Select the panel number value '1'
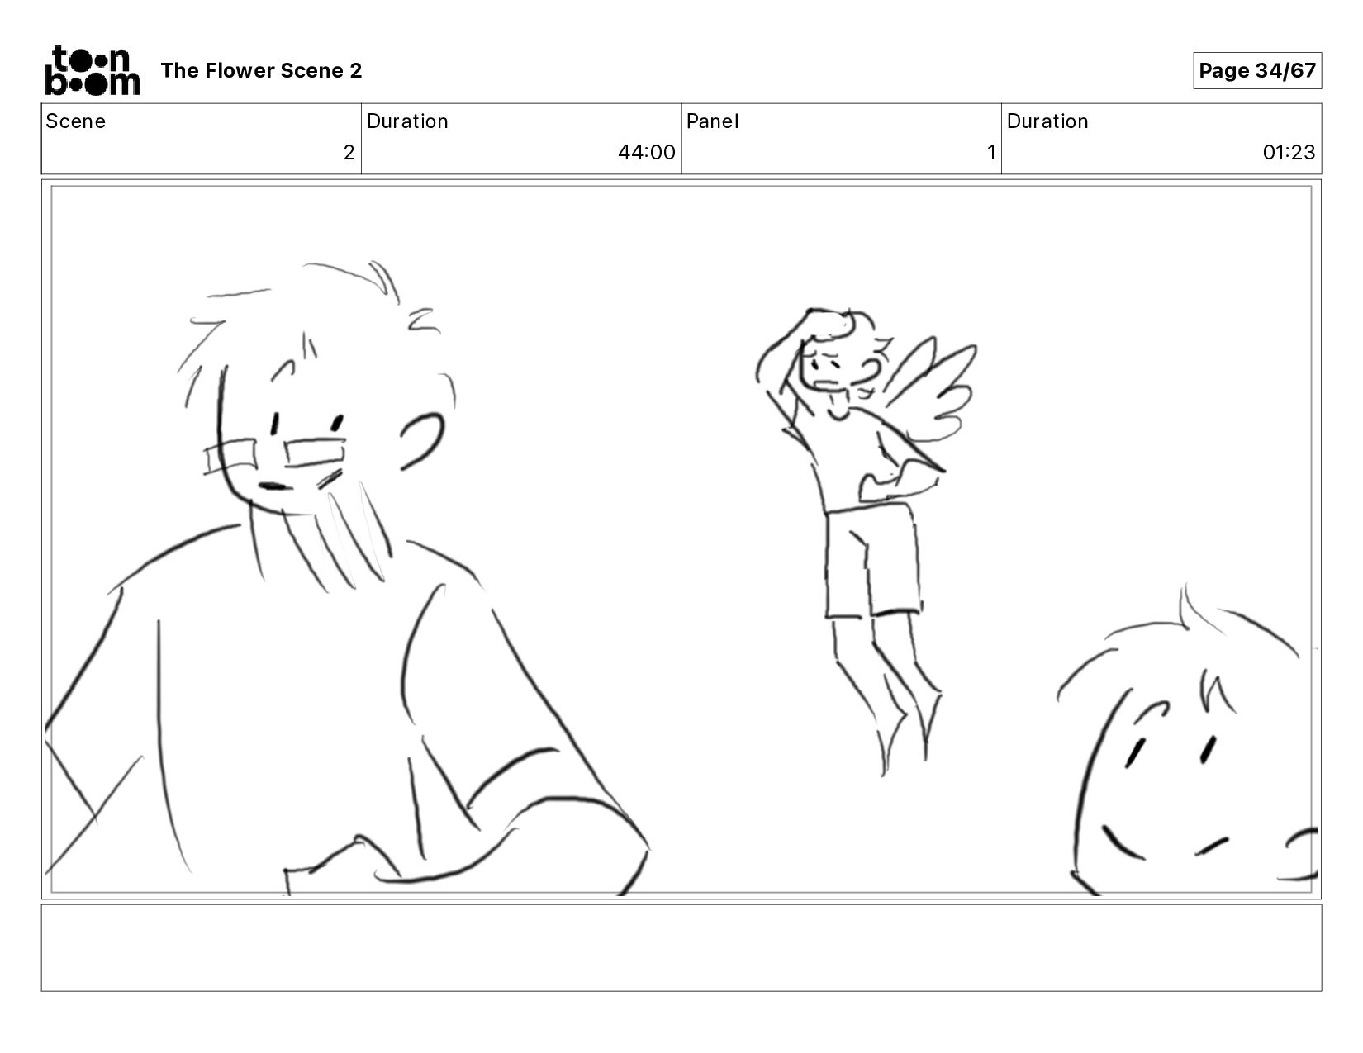This screenshot has width=1363, height=1053. [991, 153]
